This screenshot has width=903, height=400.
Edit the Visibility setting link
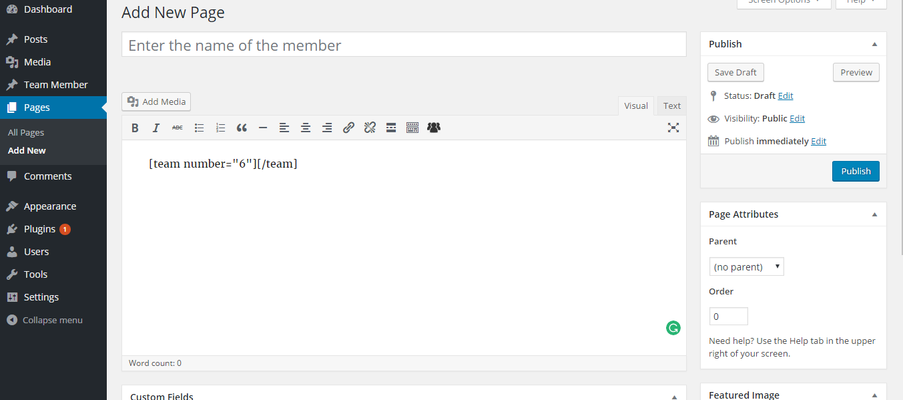click(x=797, y=118)
